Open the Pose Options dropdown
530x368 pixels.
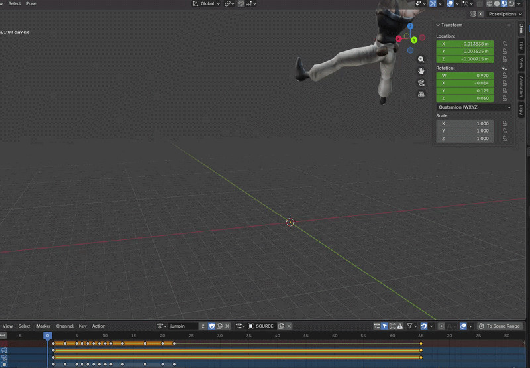pyautogui.click(x=505, y=14)
